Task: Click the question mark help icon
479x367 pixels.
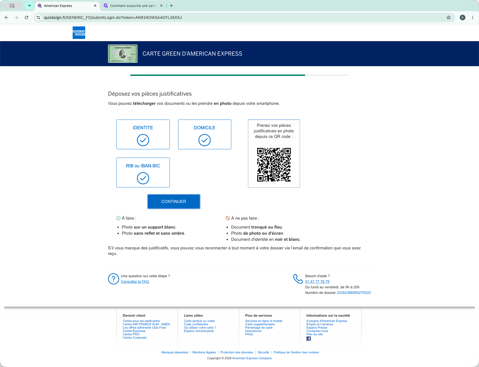Action: [114, 279]
